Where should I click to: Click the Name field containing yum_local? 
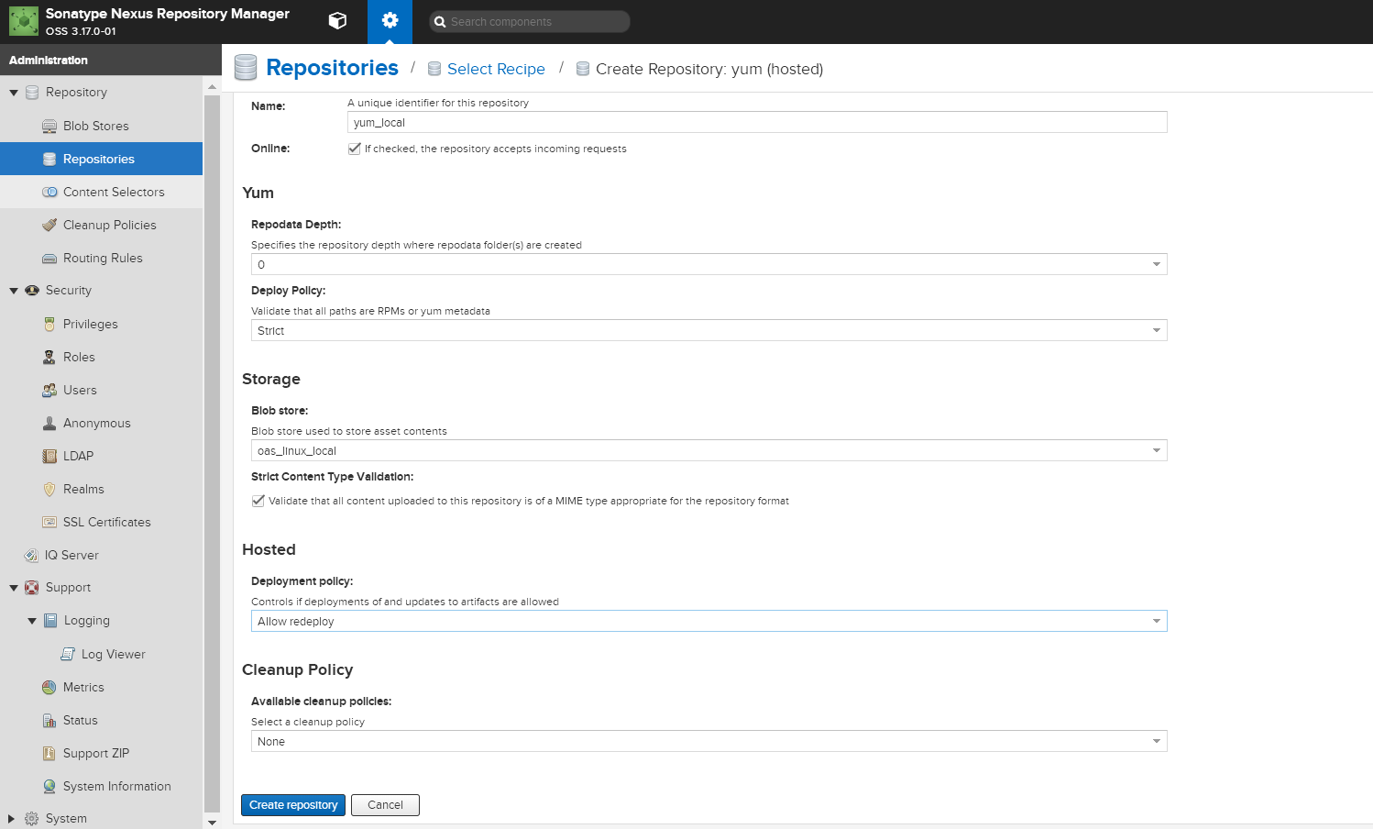[757, 122]
